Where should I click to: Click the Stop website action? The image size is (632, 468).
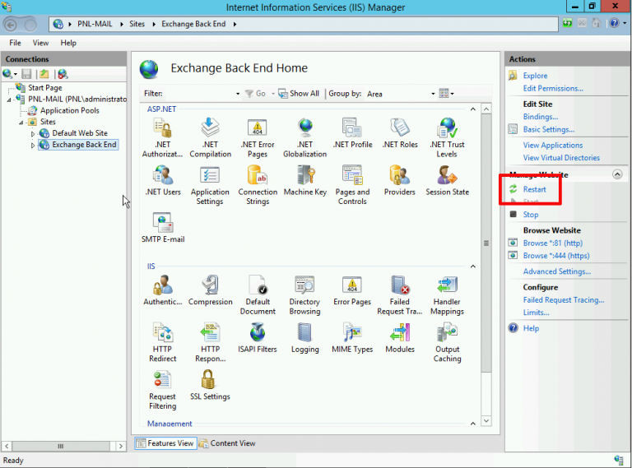pyautogui.click(x=531, y=215)
